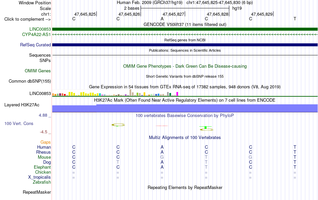Click the GTEx Gene Expression track title
The image size is (318, 200).
pos(185,87)
